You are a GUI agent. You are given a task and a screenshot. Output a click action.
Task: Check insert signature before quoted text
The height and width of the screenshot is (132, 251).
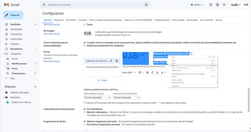click(x=84, y=103)
